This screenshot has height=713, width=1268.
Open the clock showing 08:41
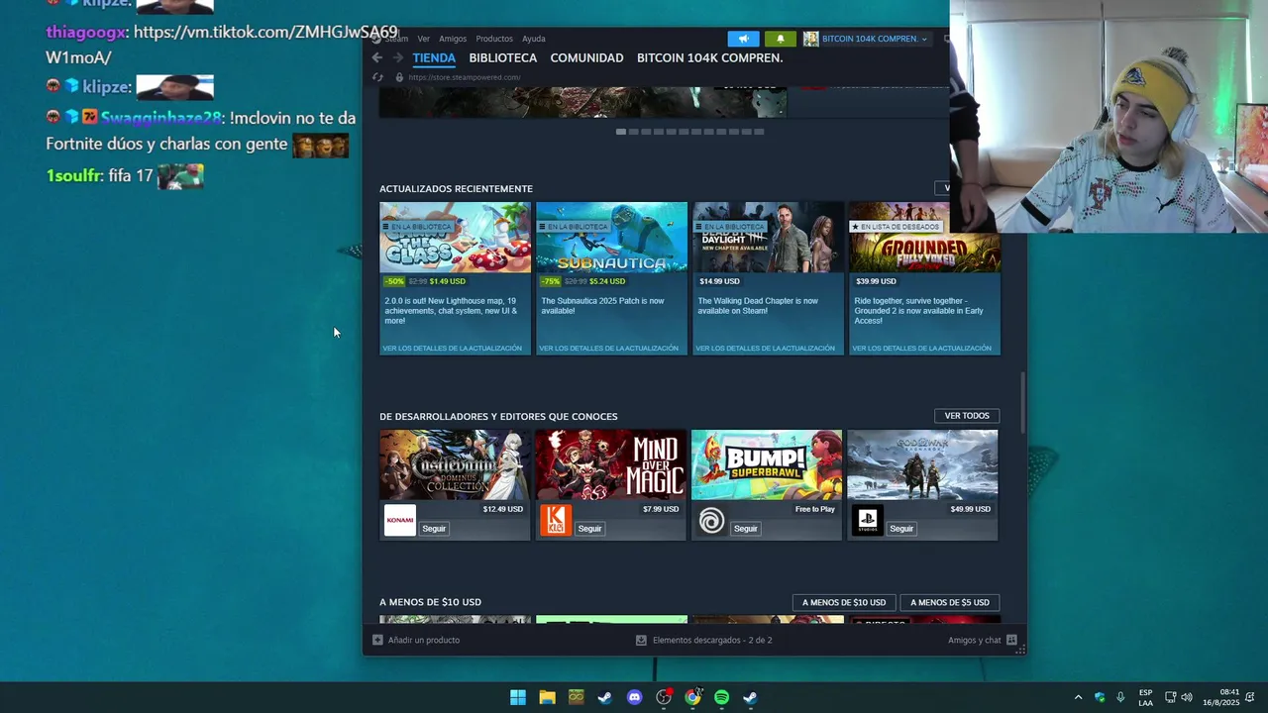1221,697
